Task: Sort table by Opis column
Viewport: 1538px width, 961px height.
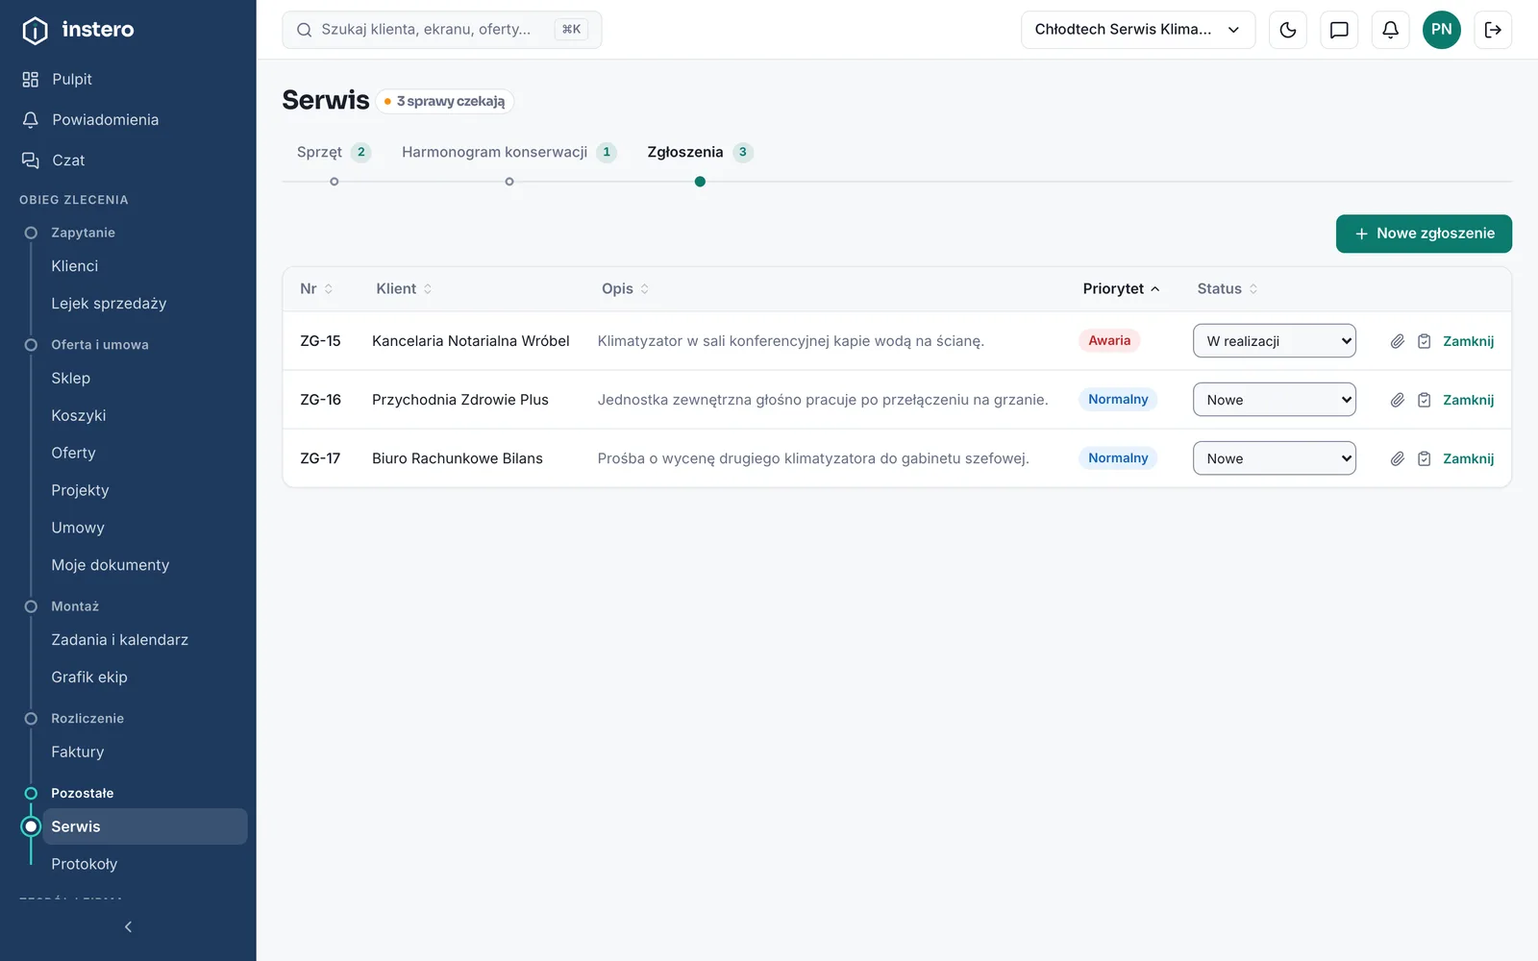Action: pos(626,288)
